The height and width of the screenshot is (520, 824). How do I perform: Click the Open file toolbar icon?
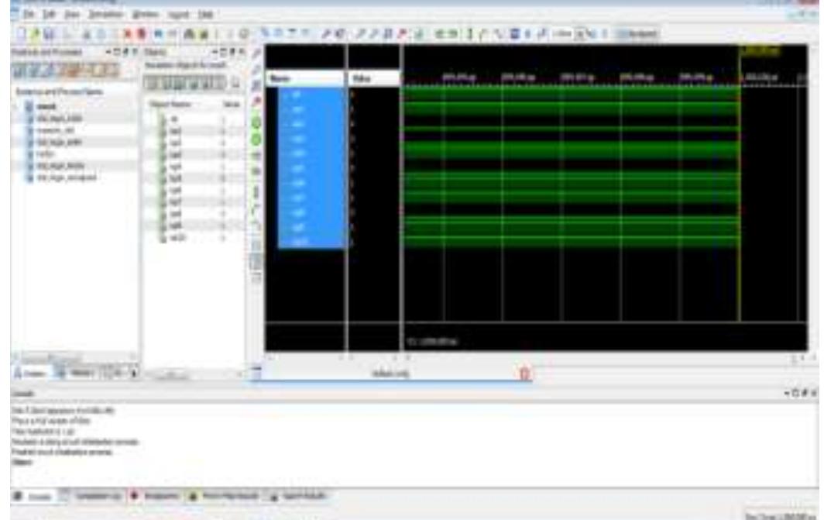[x=35, y=34]
